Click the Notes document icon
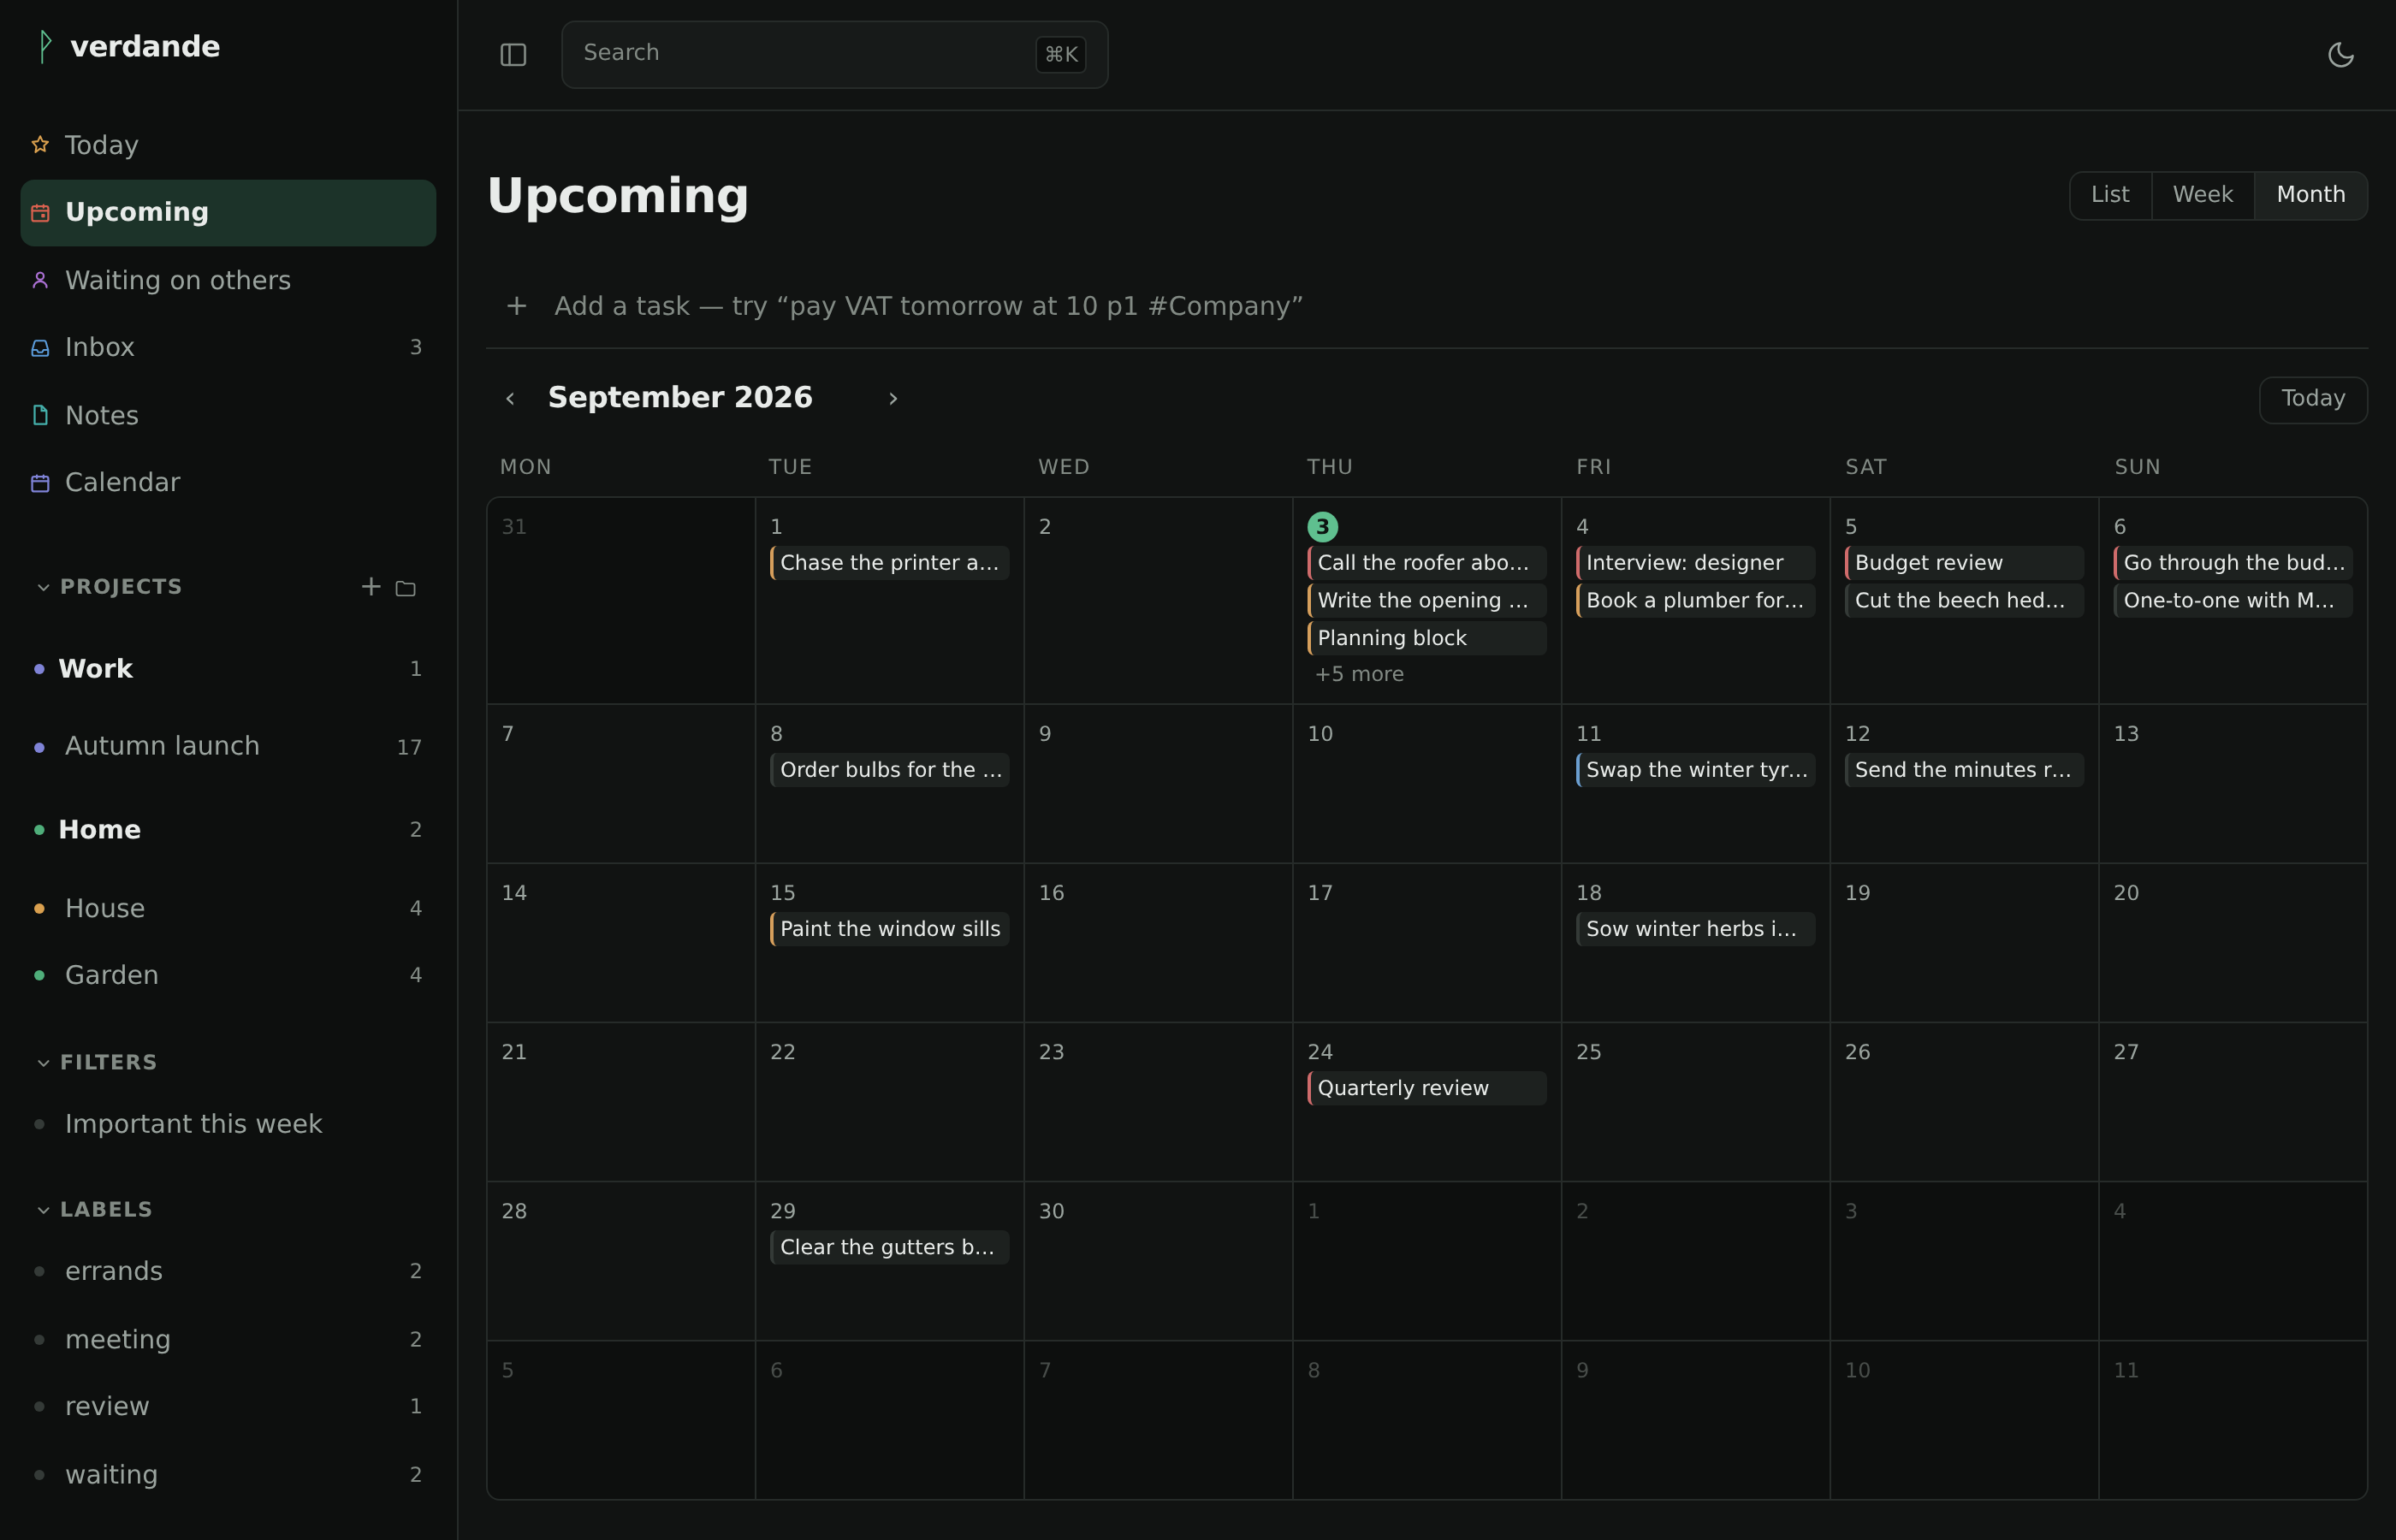The width and height of the screenshot is (2396, 1540). click(40, 415)
